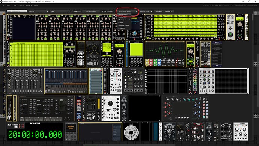Open the Help menu
Screen dimensions: 259x146
pyautogui.click(x=36, y=5)
